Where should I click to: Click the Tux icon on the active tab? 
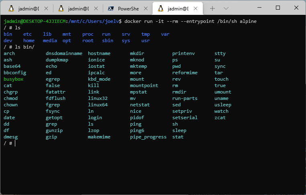coord(161,8)
